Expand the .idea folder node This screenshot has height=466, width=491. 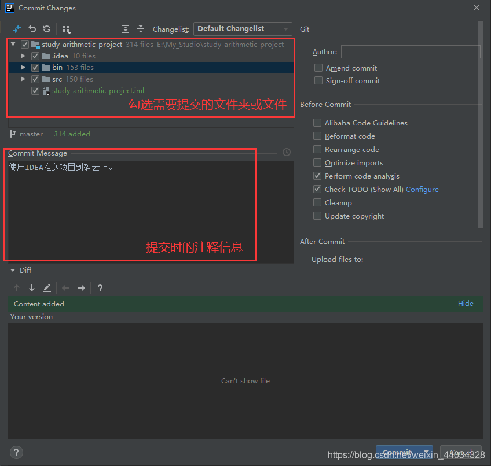tap(23, 56)
